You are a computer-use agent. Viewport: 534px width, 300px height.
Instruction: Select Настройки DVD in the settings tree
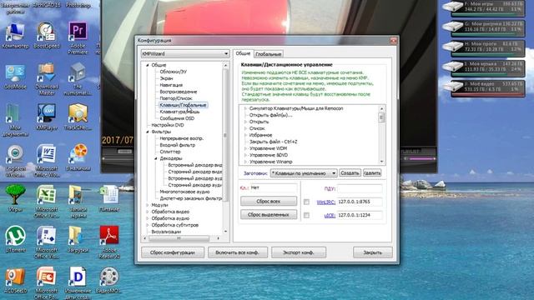168,125
